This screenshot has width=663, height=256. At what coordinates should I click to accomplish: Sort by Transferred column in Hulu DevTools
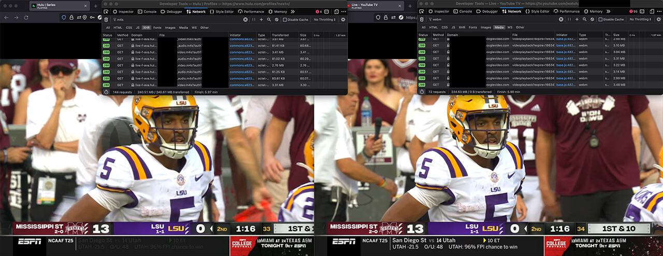(284, 35)
